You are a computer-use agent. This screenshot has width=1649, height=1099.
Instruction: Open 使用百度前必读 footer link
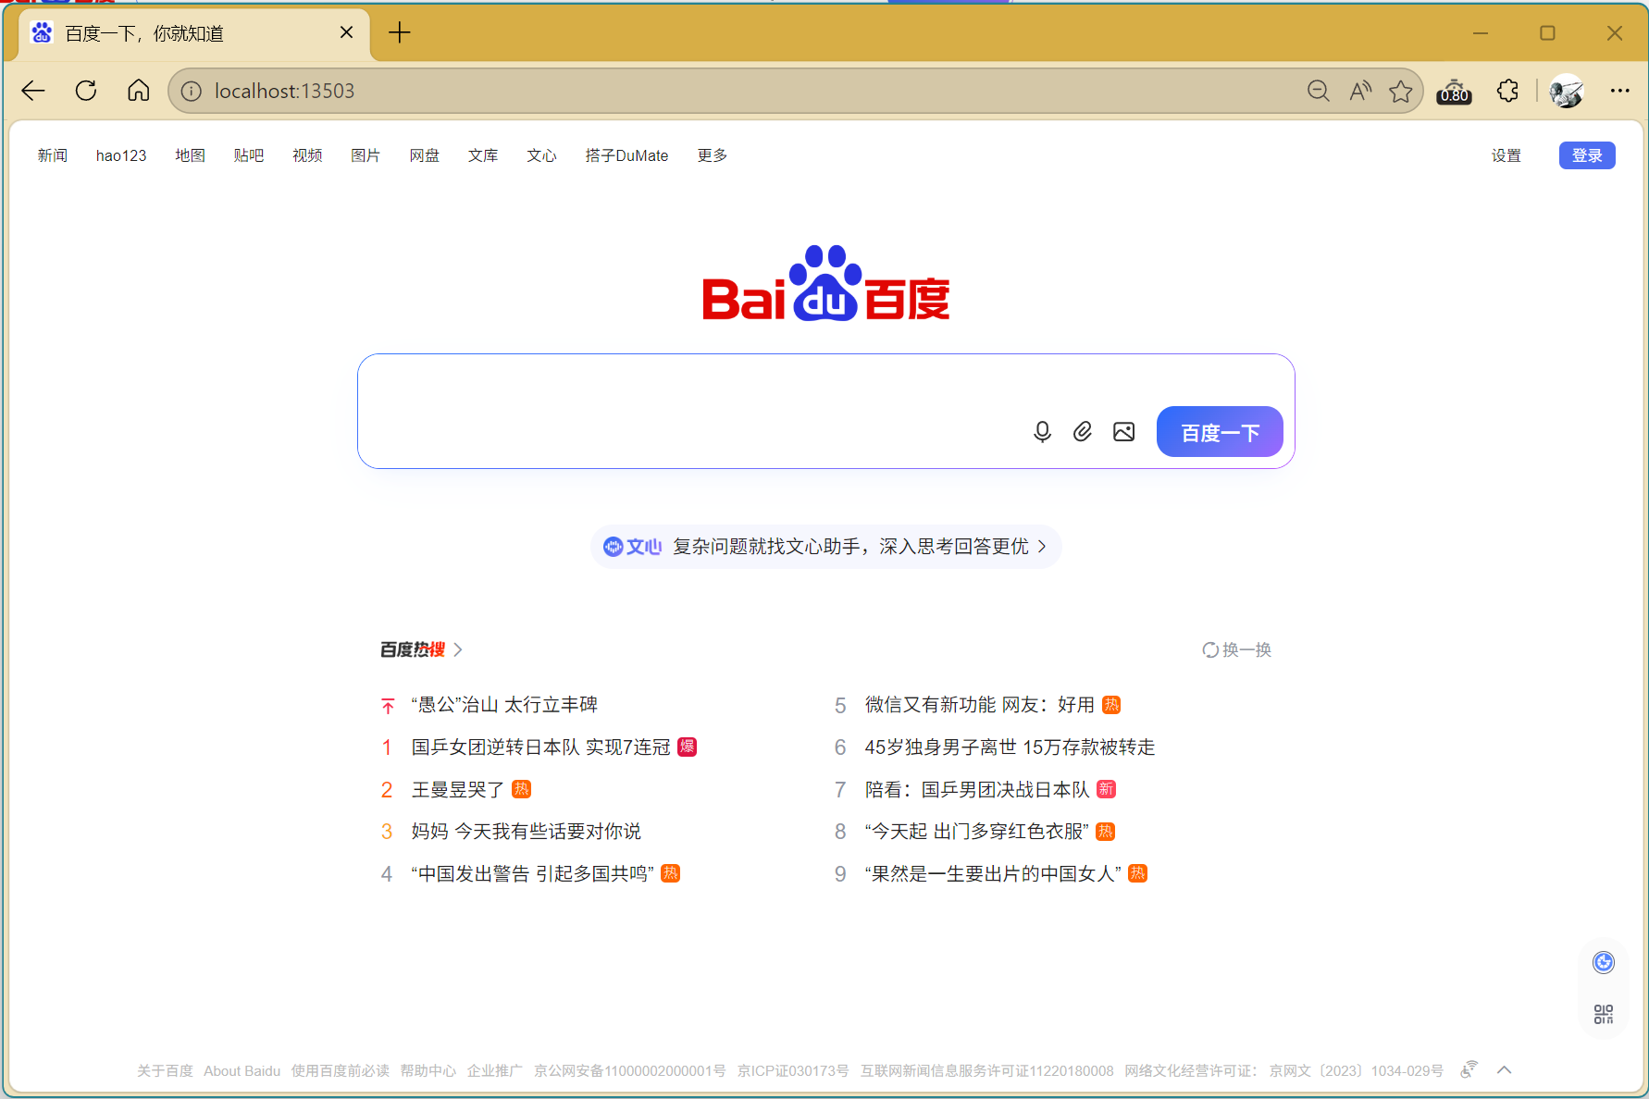pyautogui.click(x=341, y=1070)
